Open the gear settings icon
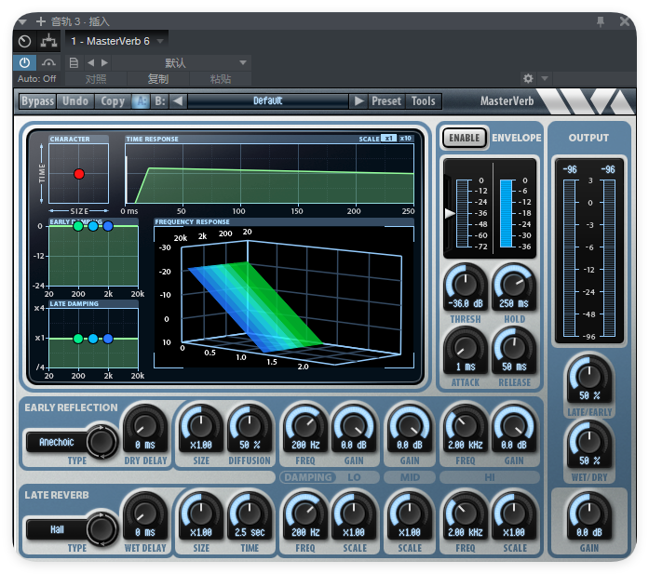649x574 pixels. tap(528, 78)
